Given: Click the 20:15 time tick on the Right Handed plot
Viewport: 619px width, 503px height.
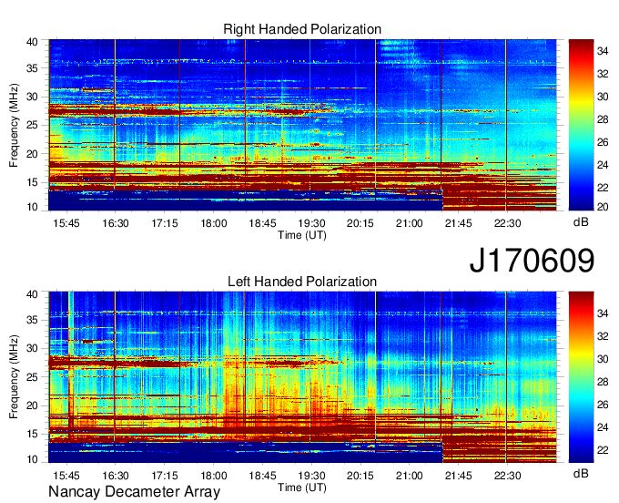Looking at the screenshot, I should click(360, 223).
